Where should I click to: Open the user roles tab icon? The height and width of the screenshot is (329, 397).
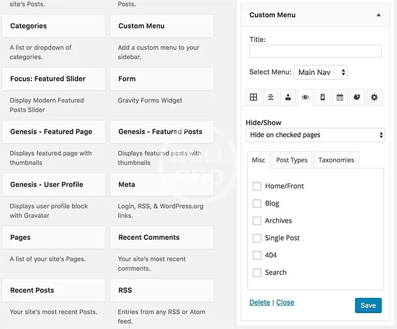288,97
